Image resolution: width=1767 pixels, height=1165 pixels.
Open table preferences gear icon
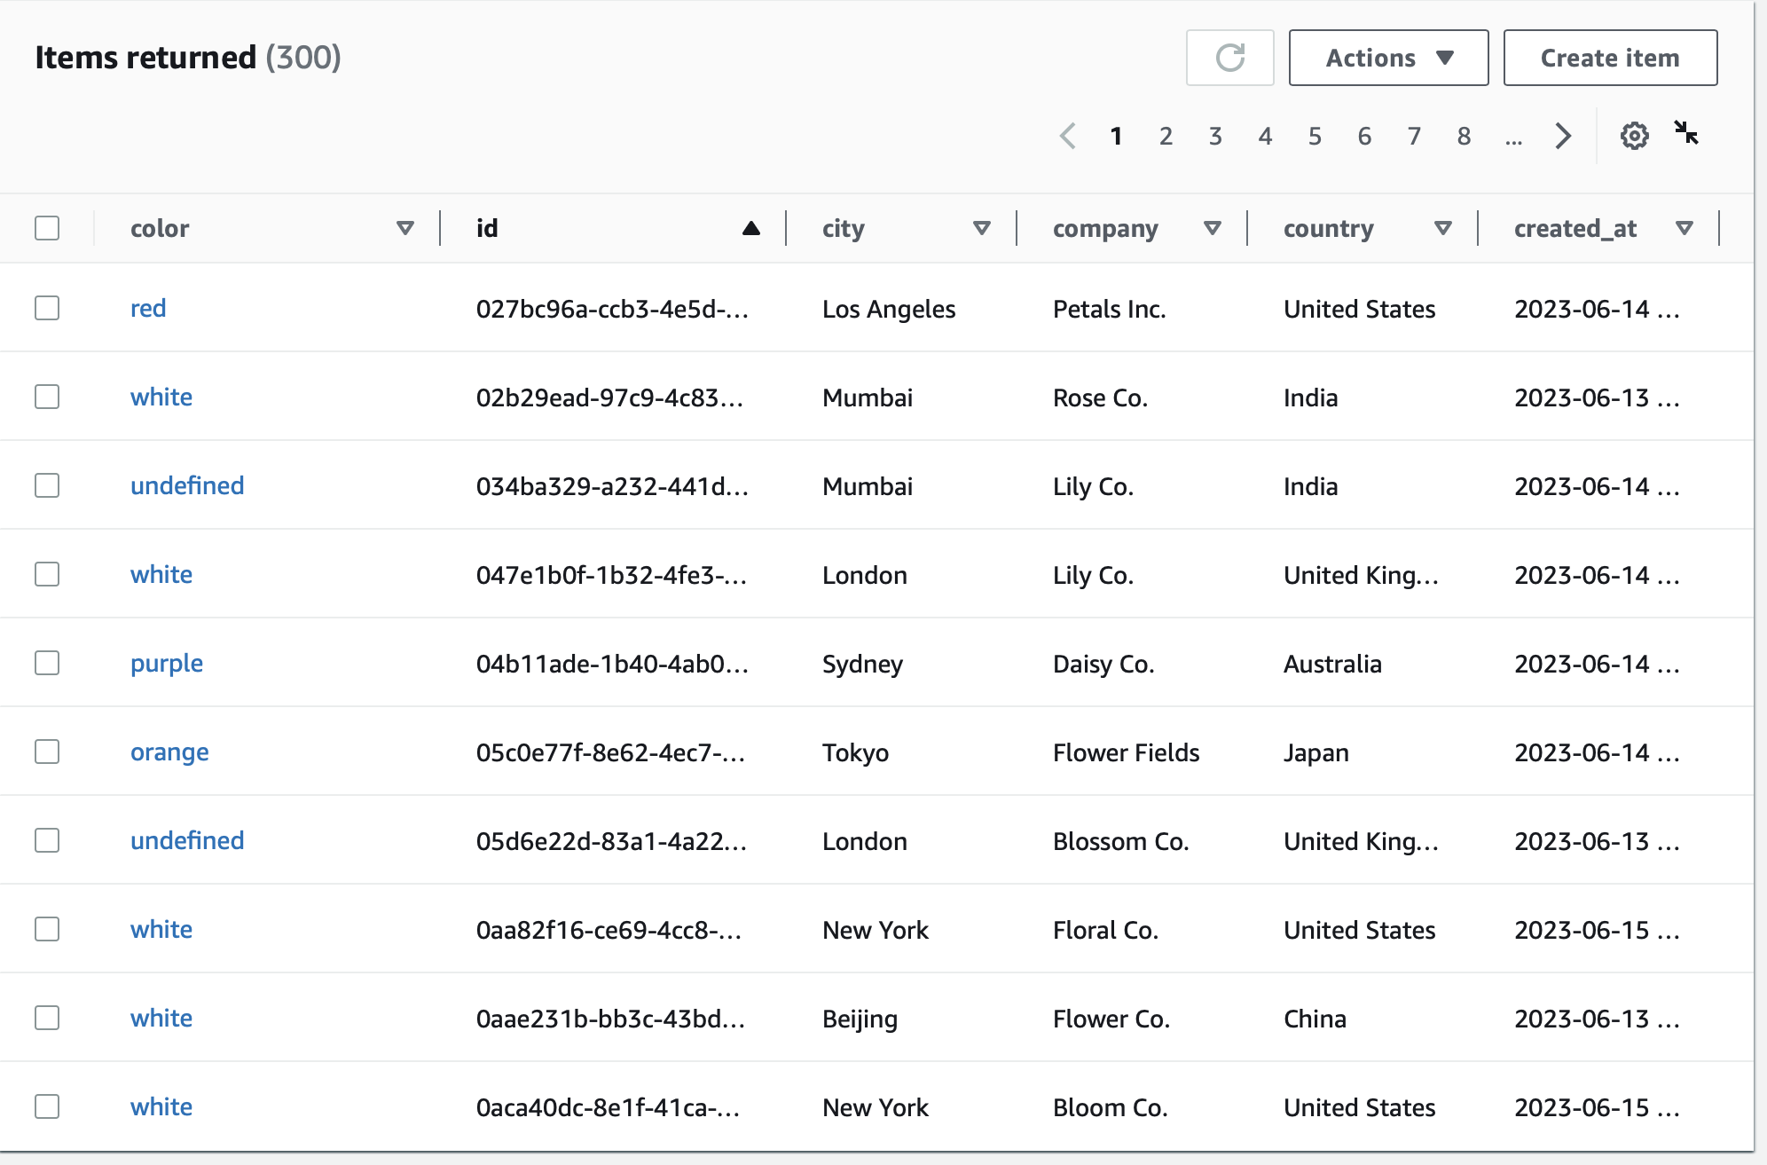pyautogui.click(x=1634, y=136)
